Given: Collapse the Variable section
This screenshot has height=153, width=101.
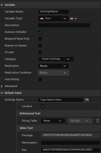Looking at the screenshot, I should 2,5.
